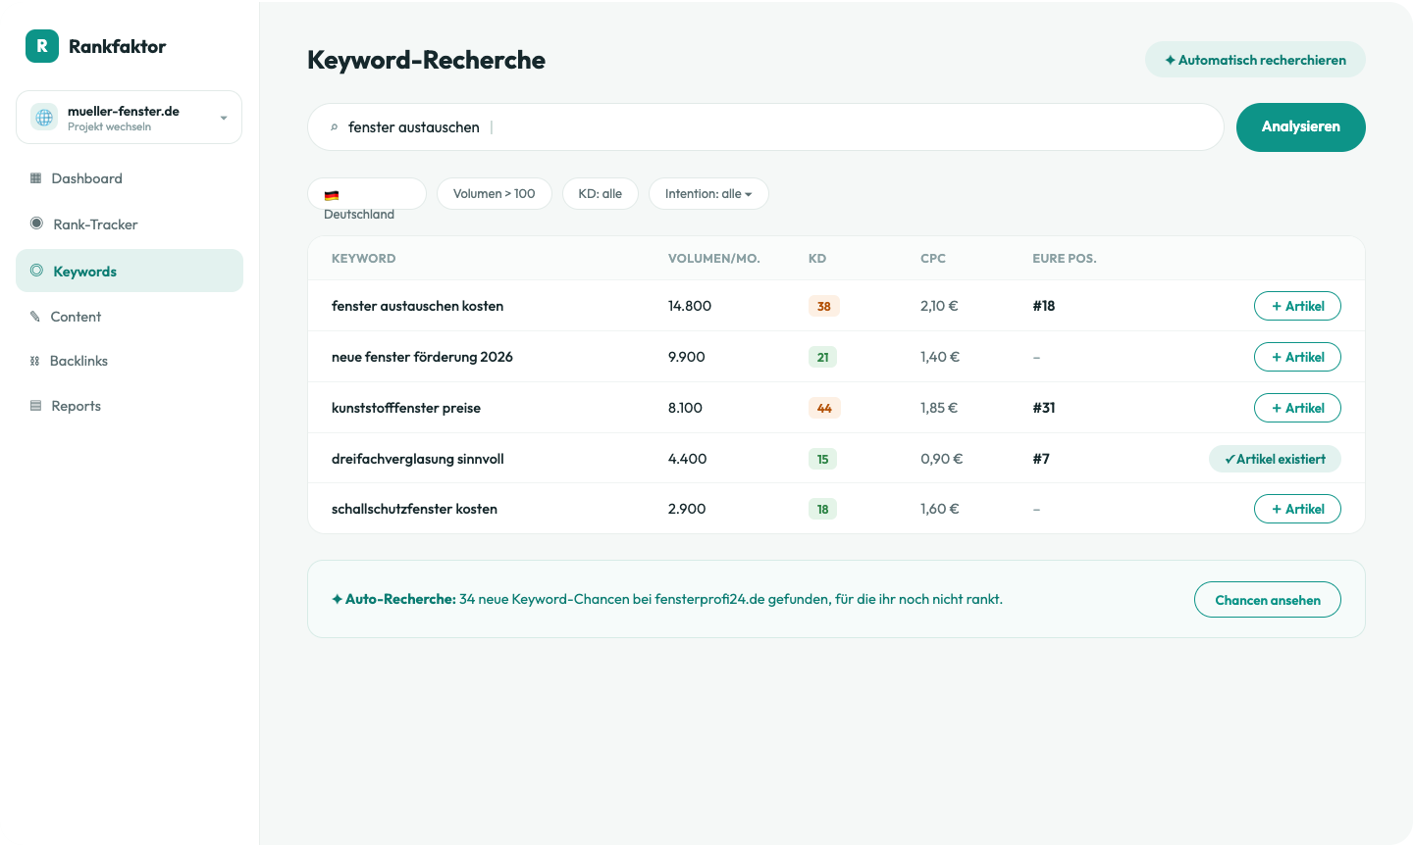Image resolution: width=1413 pixels, height=845 pixels.
Task: Toggle the KD: alle filter chip
Action: click(x=601, y=194)
